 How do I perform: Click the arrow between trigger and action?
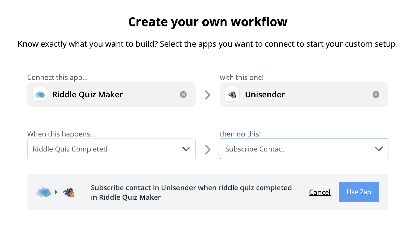pos(208,150)
